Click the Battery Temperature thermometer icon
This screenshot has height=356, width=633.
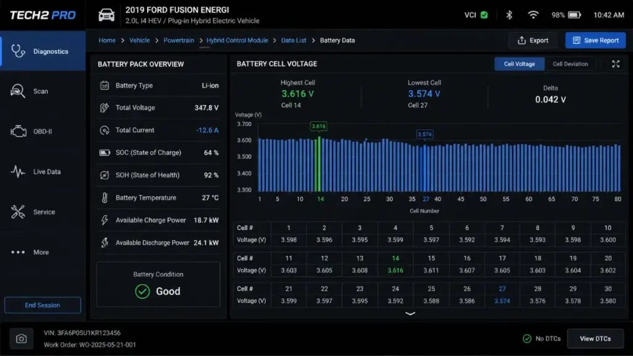point(104,198)
